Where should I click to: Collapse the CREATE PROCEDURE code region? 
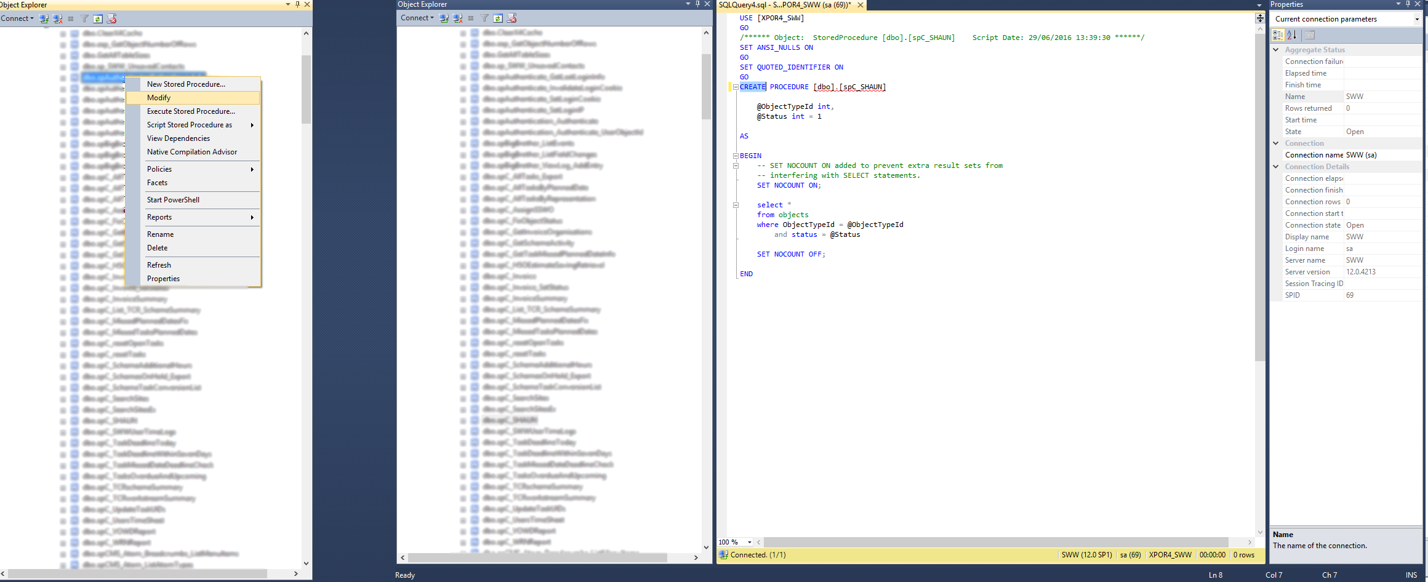[736, 87]
